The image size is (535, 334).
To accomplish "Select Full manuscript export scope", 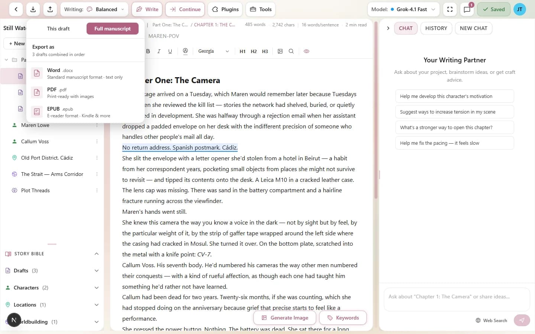I will (112, 29).
